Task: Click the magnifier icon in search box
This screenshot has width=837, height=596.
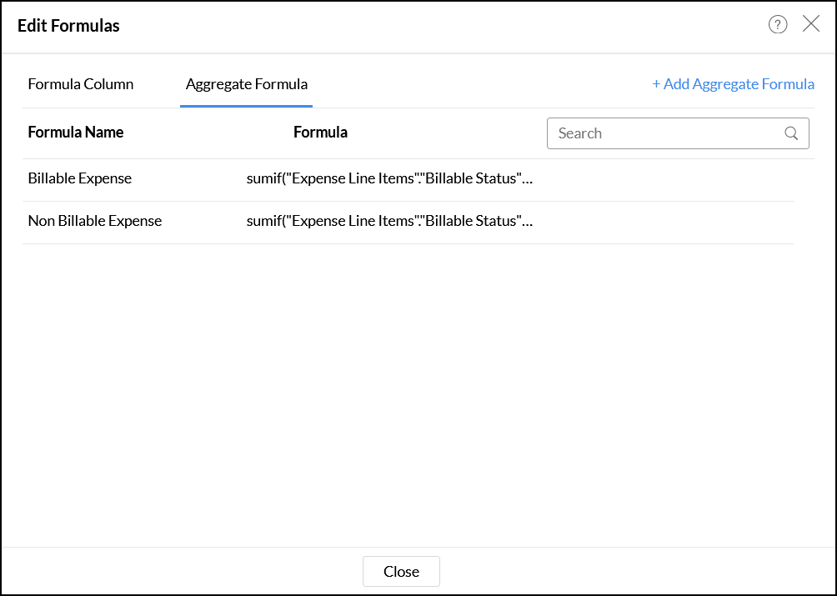Action: click(791, 133)
